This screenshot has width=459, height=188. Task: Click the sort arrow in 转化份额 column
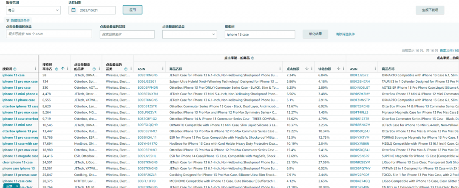(338, 68)
